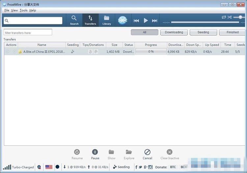Click the filter transfers input field
Image resolution: width=247 pixels, height=173 pixels.
[28, 33]
